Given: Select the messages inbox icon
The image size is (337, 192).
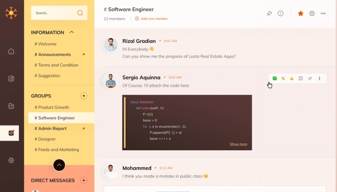Looking at the screenshot, I should (11, 133).
